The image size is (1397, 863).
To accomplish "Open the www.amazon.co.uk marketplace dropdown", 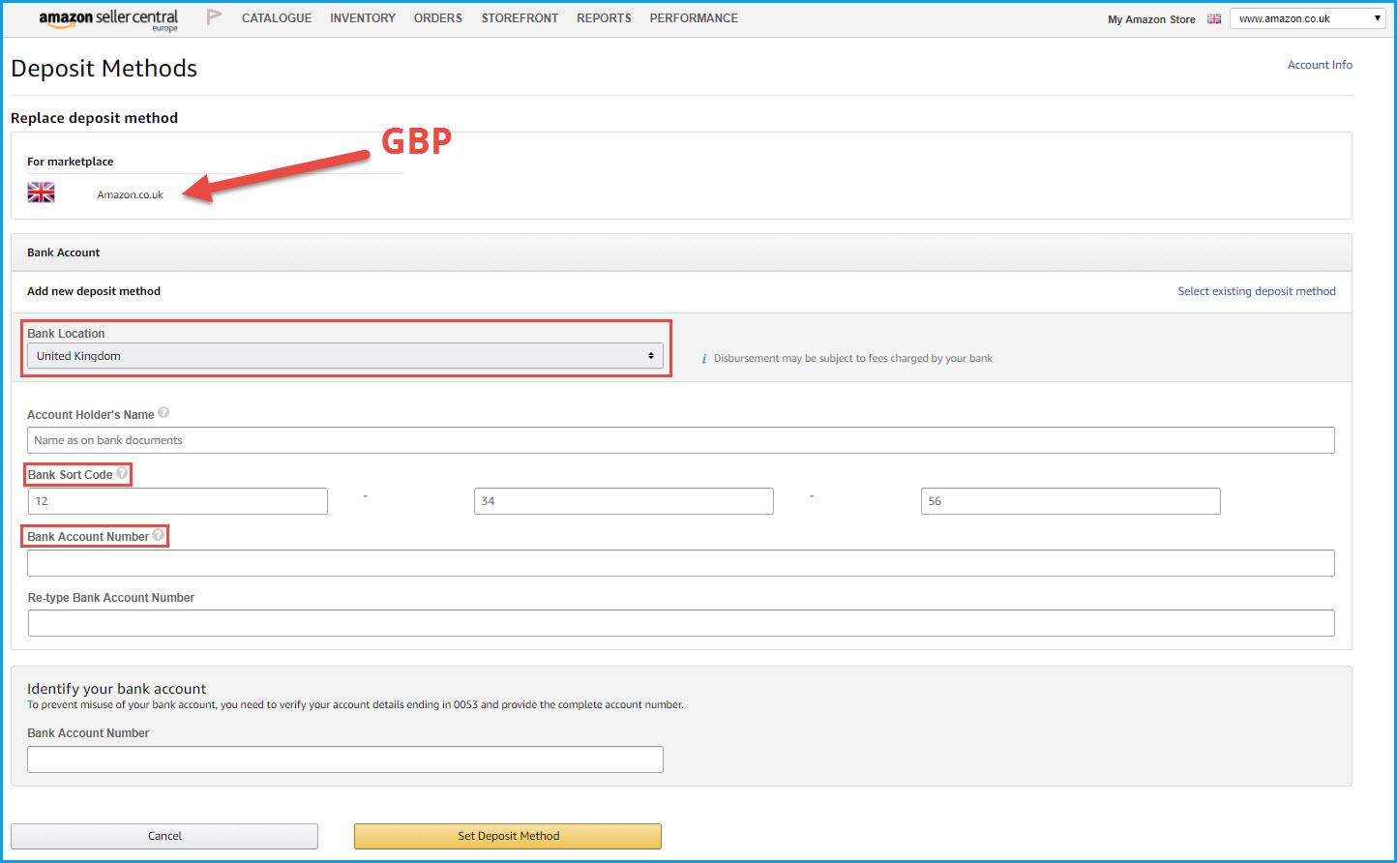I will tap(1309, 18).
